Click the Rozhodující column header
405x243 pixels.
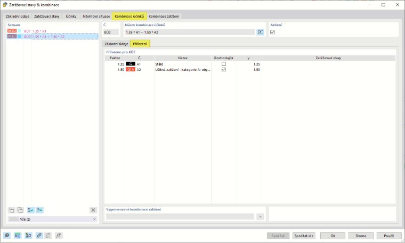coord(223,58)
